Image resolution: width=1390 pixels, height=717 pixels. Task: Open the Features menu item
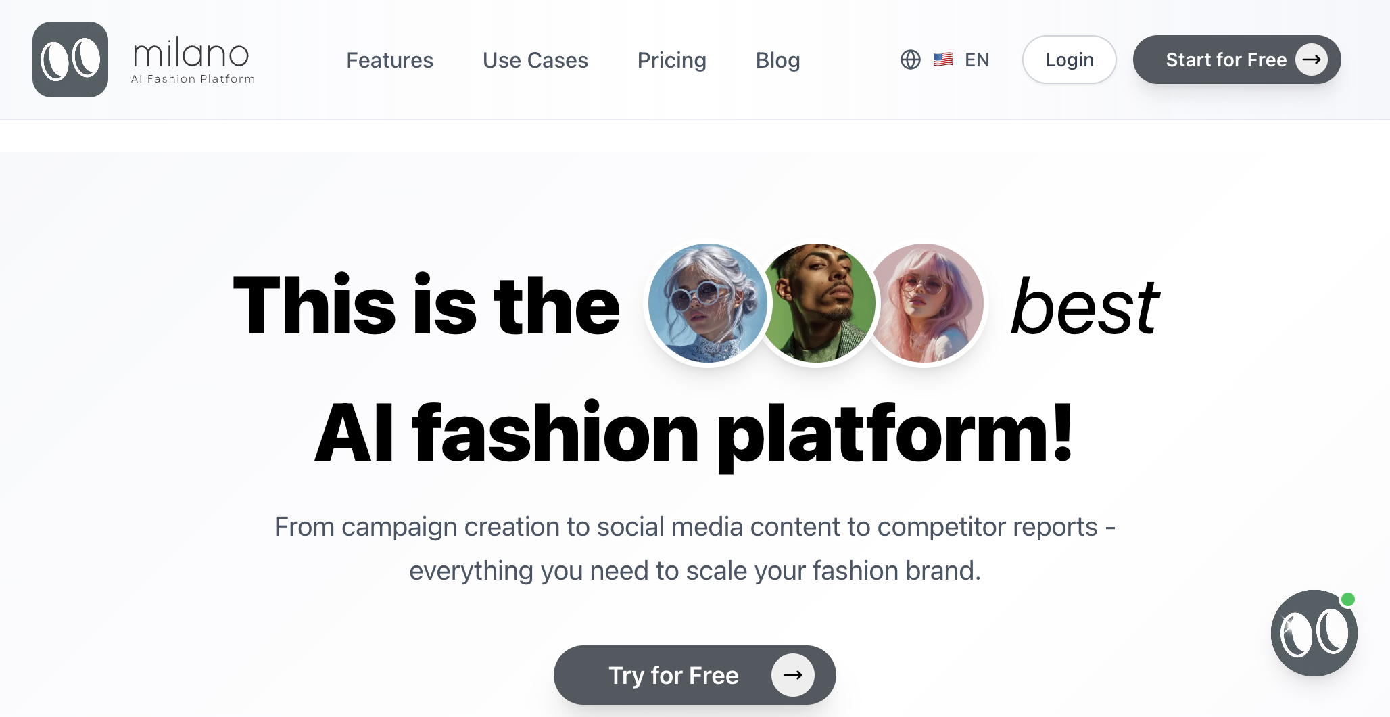[x=389, y=60]
